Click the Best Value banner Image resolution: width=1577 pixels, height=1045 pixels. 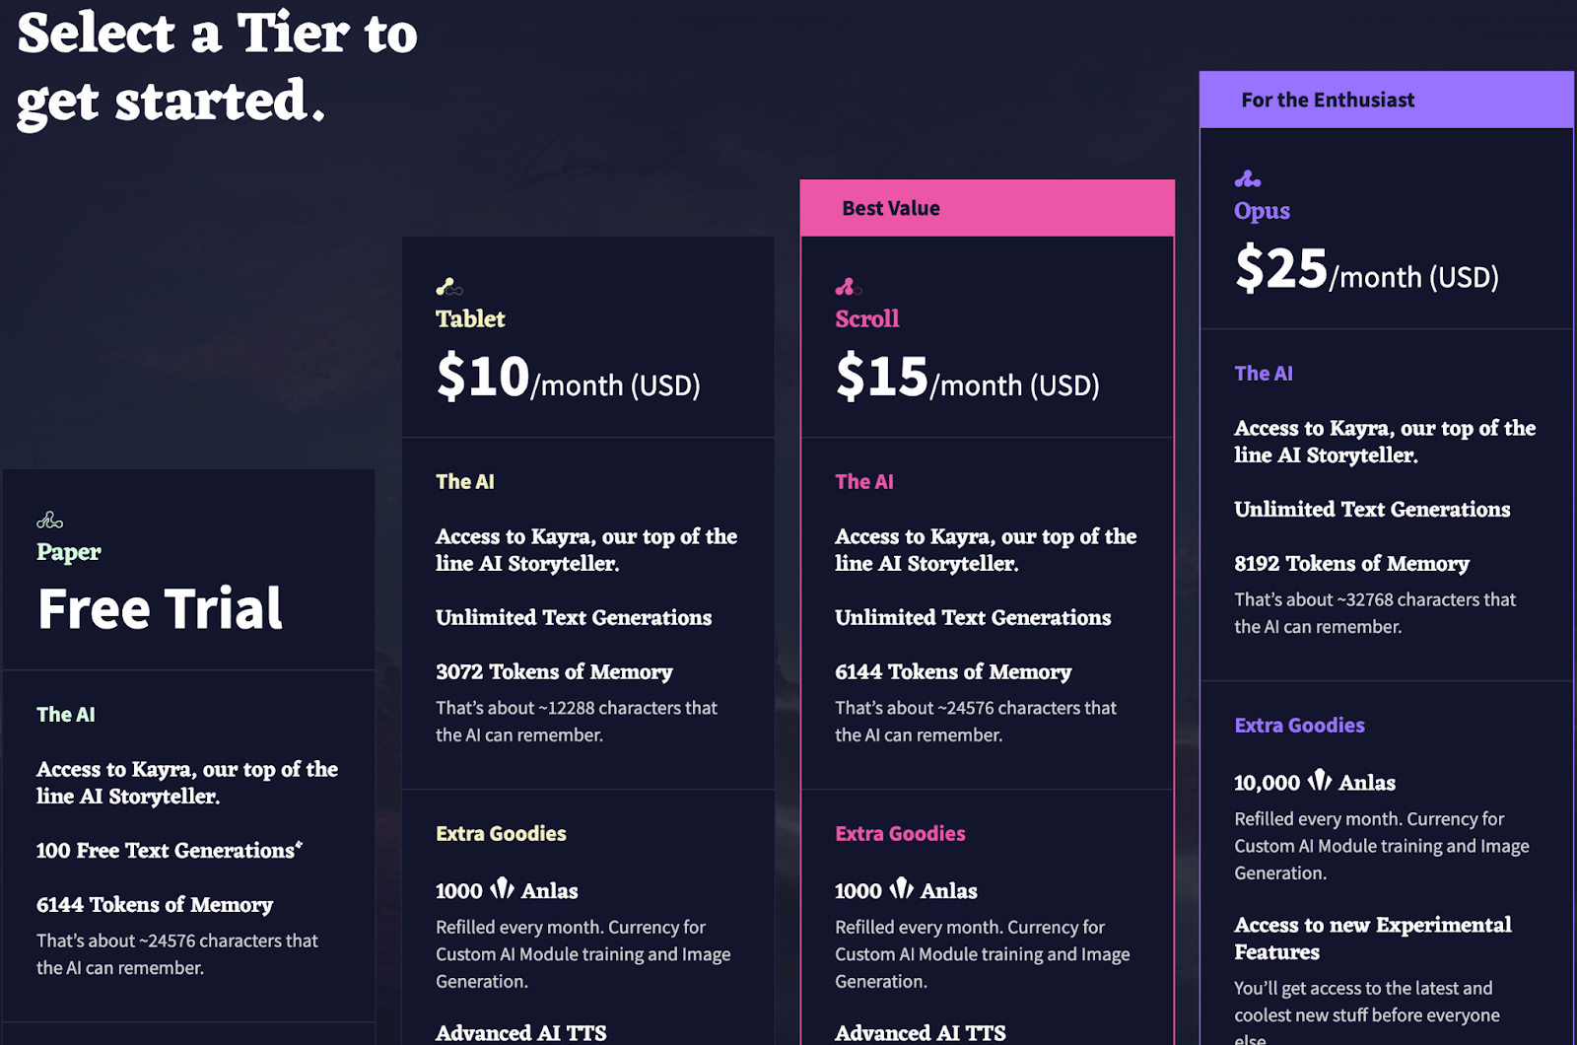[x=987, y=208]
